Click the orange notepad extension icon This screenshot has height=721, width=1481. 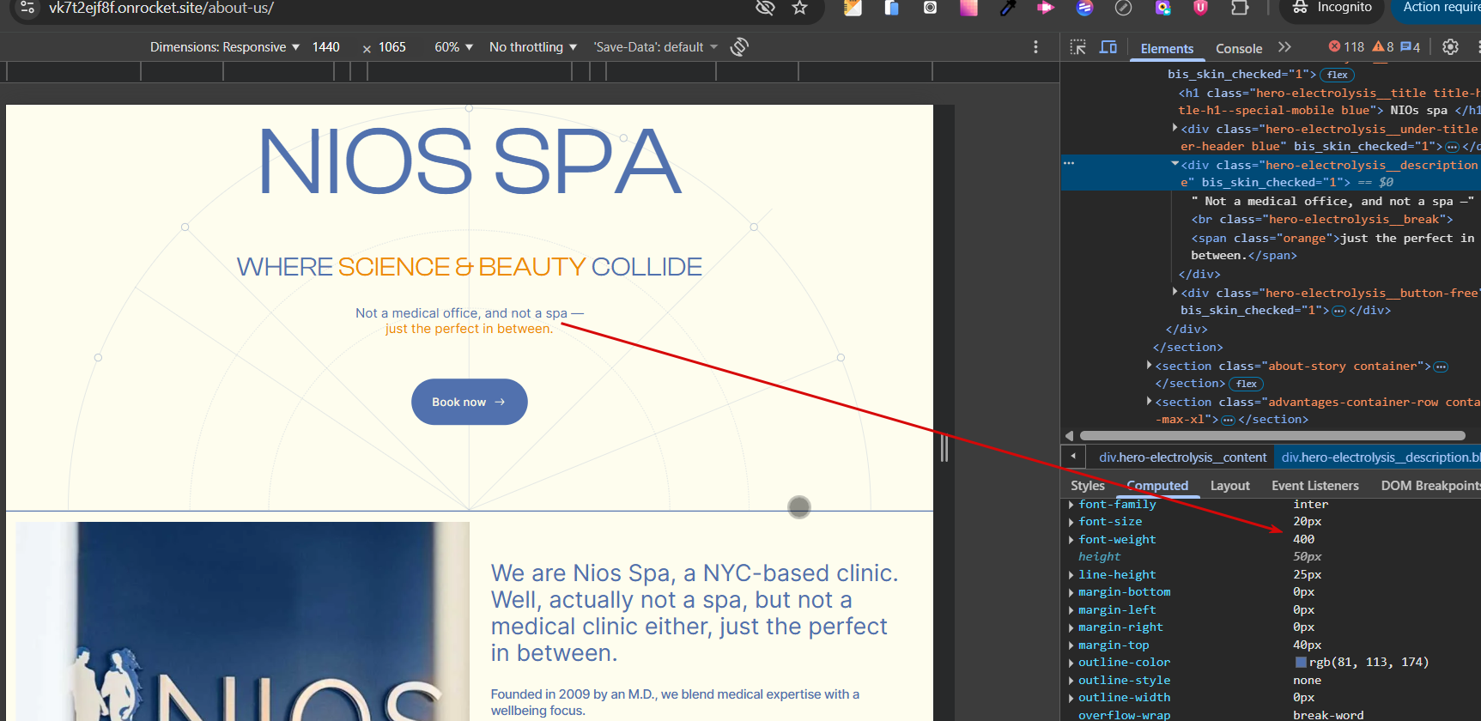(853, 8)
